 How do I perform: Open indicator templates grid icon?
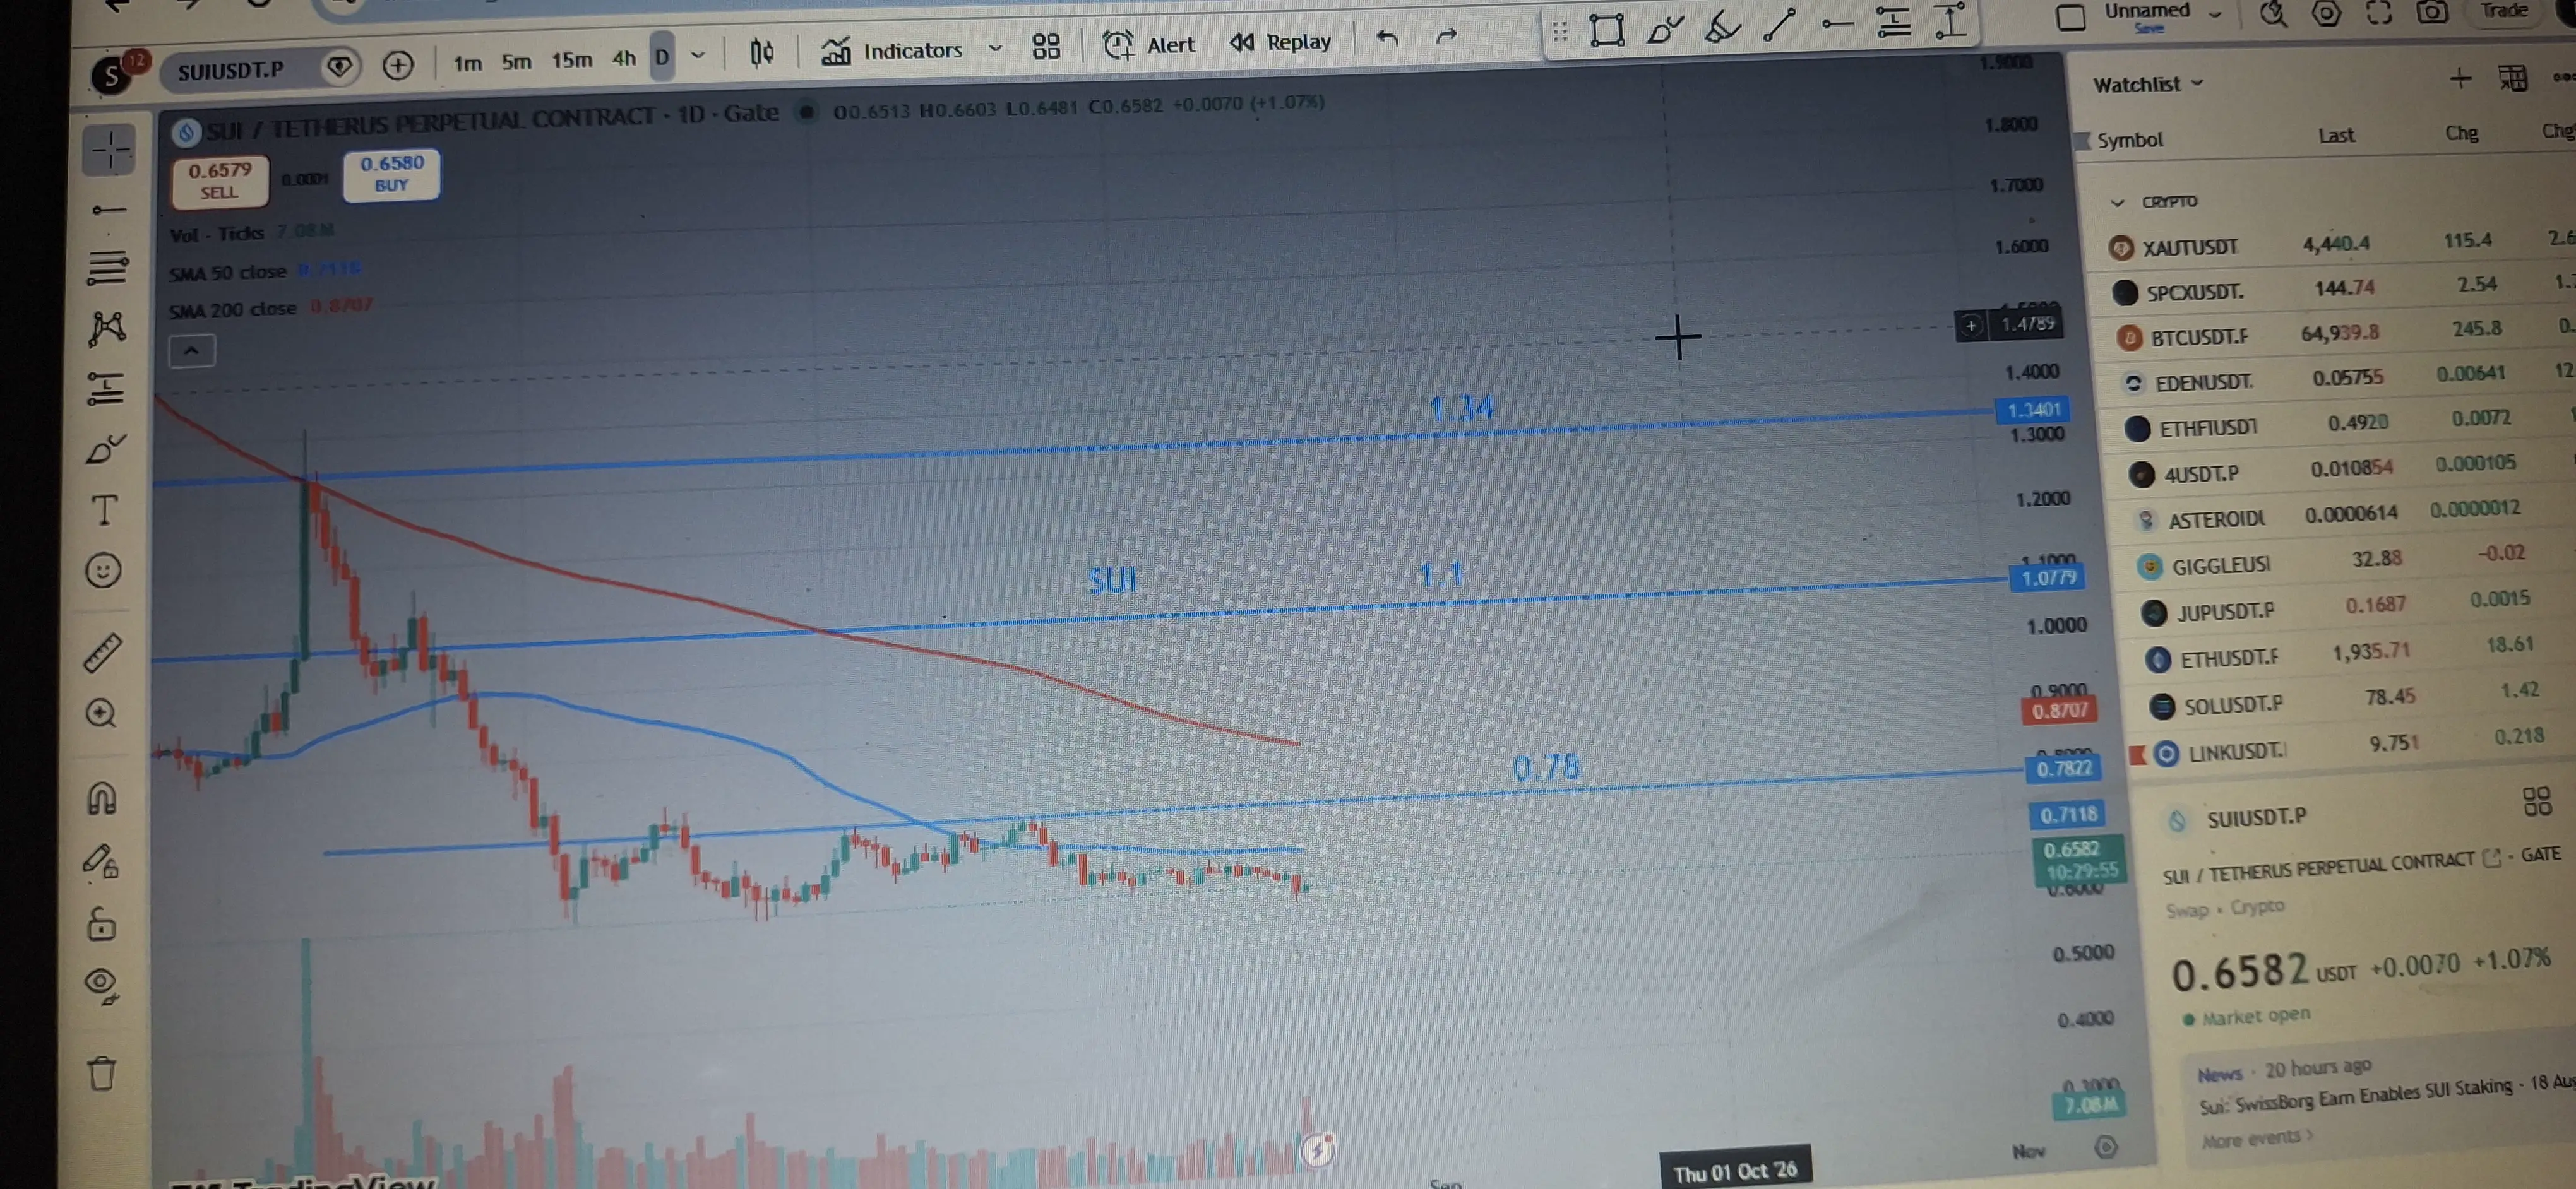click(x=1046, y=46)
